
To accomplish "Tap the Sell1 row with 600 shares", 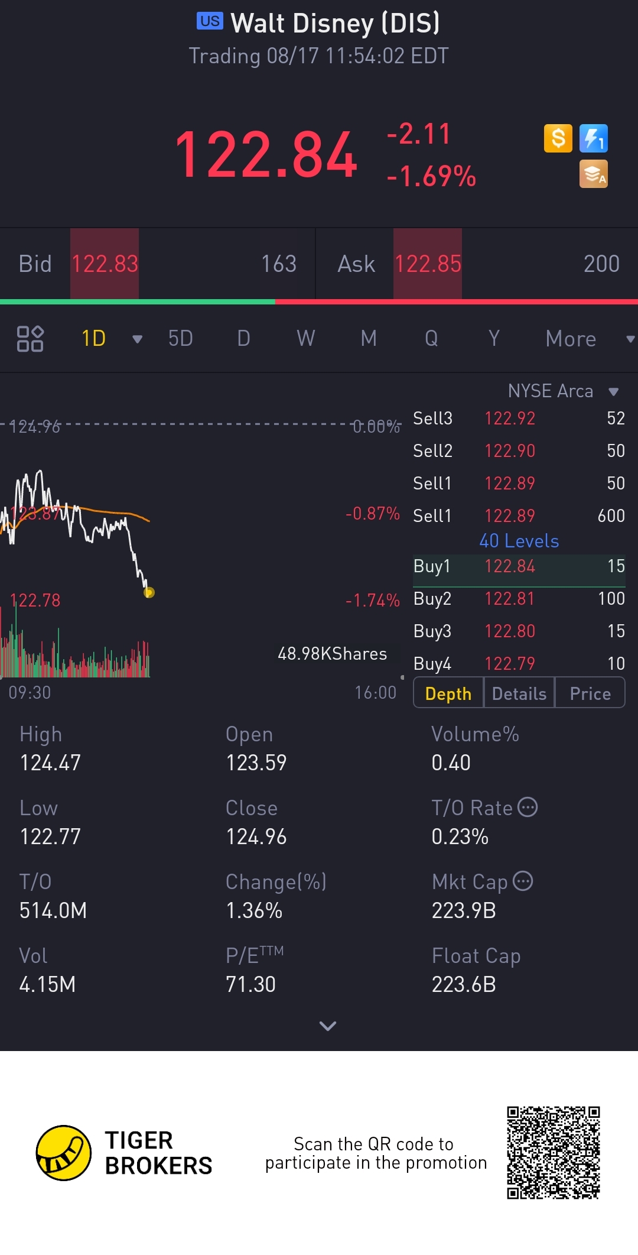I will (519, 516).
